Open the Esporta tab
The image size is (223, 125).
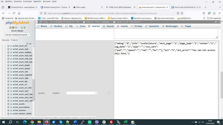[x=108, y=26]
